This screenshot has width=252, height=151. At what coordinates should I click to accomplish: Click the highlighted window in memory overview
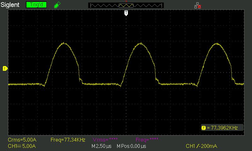[x=126, y=6]
